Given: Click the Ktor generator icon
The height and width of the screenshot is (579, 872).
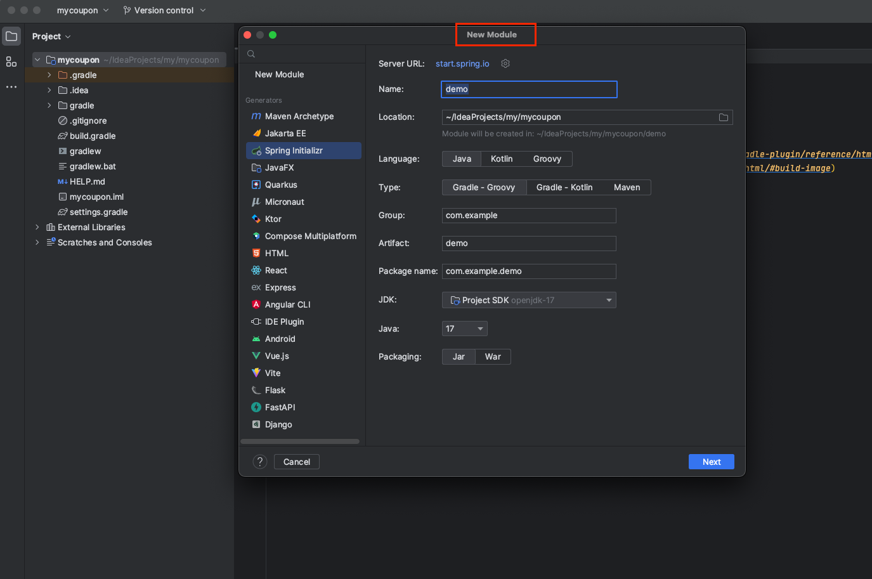Looking at the screenshot, I should (x=256, y=219).
